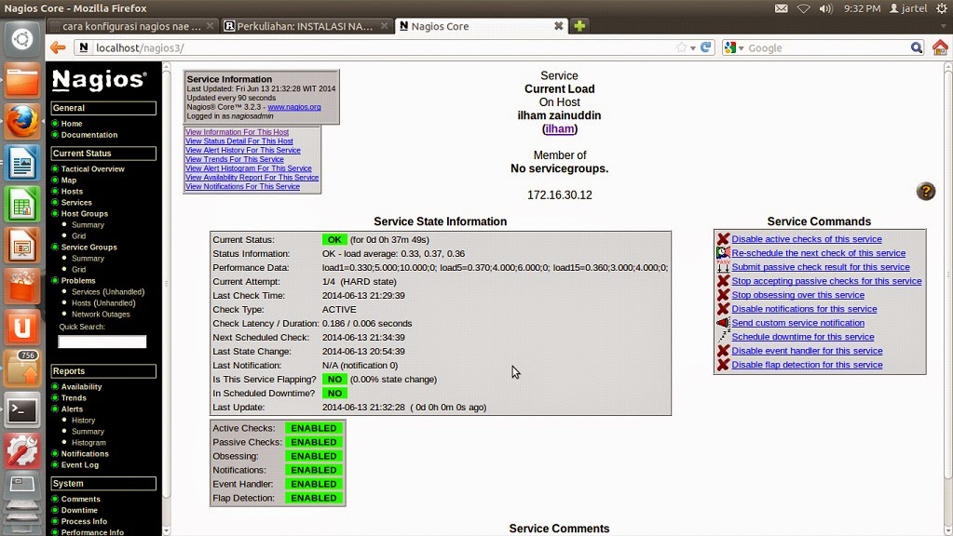The width and height of the screenshot is (953, 536).
Task: Open URL history dropdown arrow
Action: click(693, 48)
